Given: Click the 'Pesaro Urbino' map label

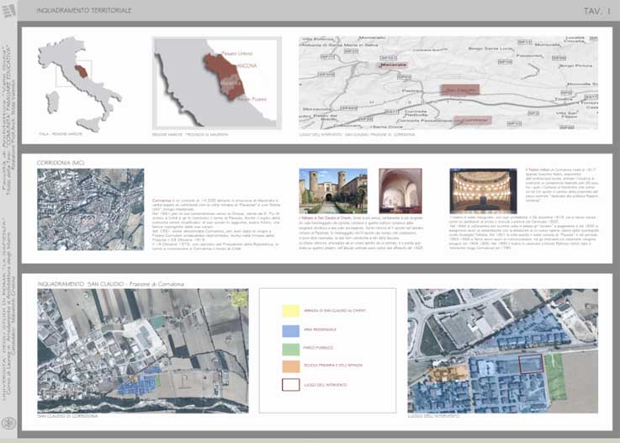Looking at the screenshot, I should pos(237,53).
